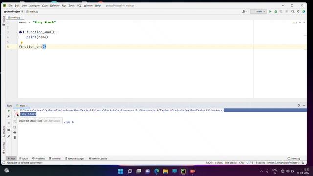Click the 4 spaces indent status
The image size is (313, 176).
260,163
